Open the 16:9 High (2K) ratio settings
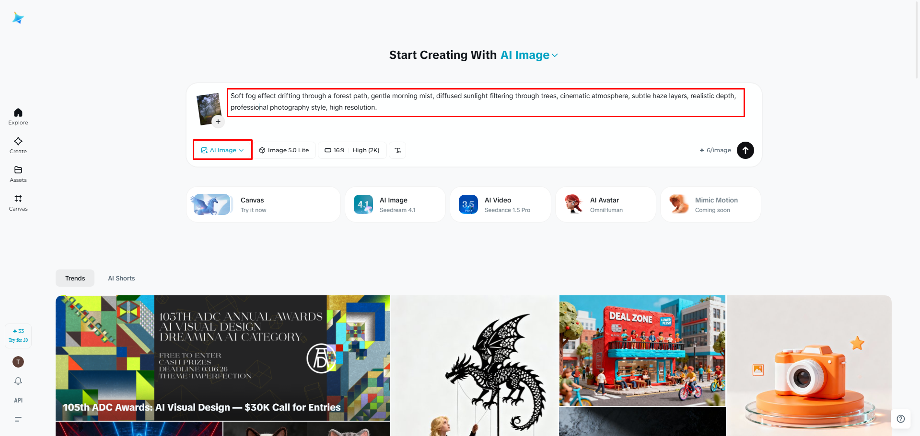 pos(352,150)
